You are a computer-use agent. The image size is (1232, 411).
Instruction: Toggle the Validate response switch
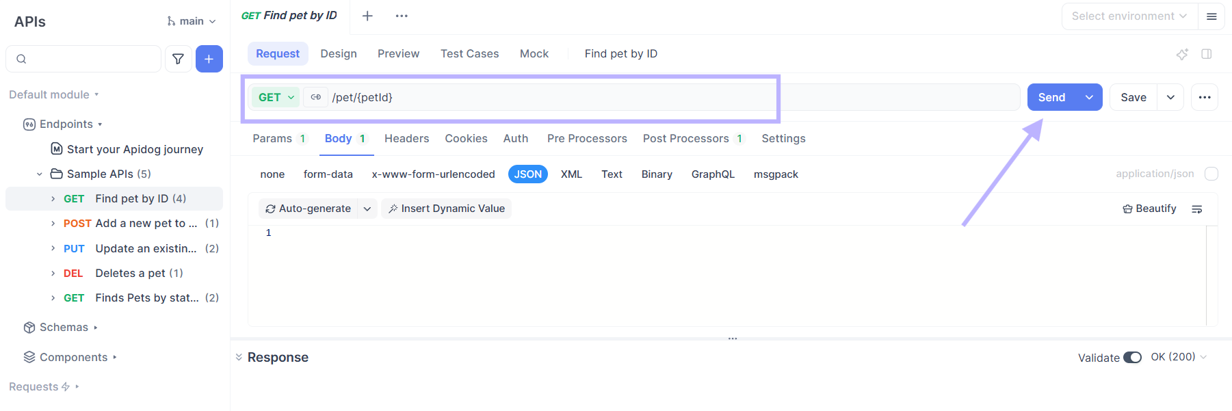[1132, 358]
